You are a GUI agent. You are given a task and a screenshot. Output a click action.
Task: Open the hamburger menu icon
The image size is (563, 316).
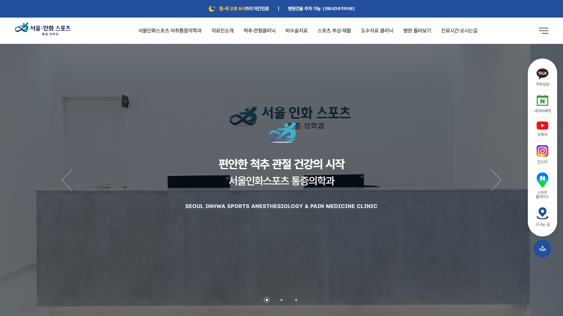(543, 31)
